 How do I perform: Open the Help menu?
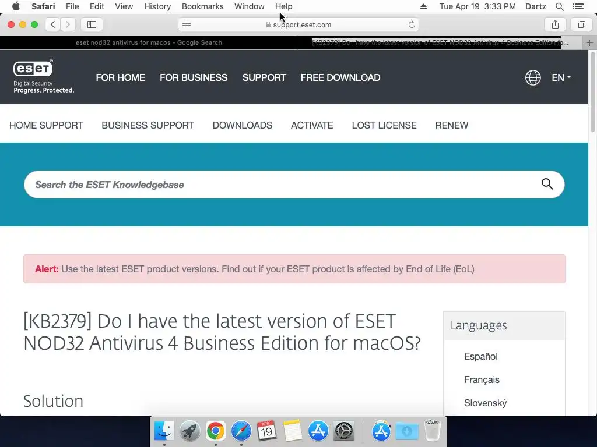[284, 6]
